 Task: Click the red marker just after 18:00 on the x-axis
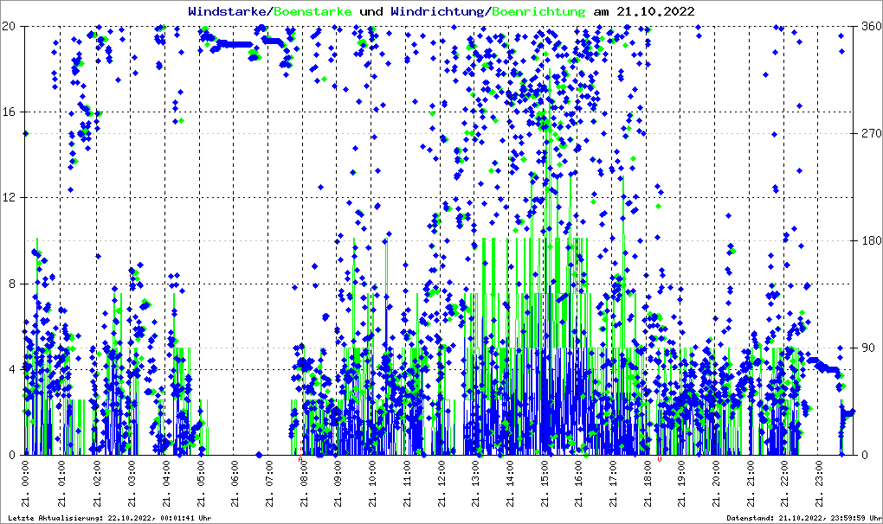point(660,459)
